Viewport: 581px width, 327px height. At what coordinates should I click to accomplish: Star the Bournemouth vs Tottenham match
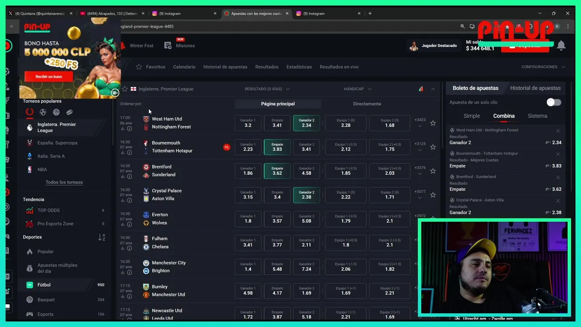point(433,147)
